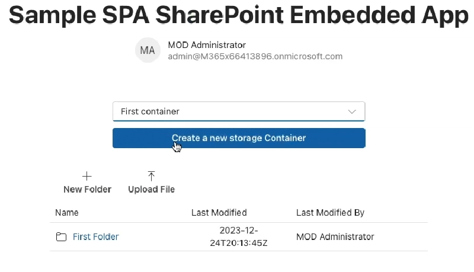This screenshot has width=474, height=272.
Task: Open the First container combo box
Action: pyautogui.click(x=238, y=111)
